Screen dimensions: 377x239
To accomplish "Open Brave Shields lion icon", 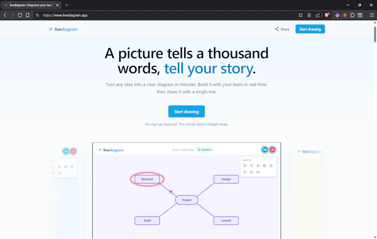I will coord(327,15).
